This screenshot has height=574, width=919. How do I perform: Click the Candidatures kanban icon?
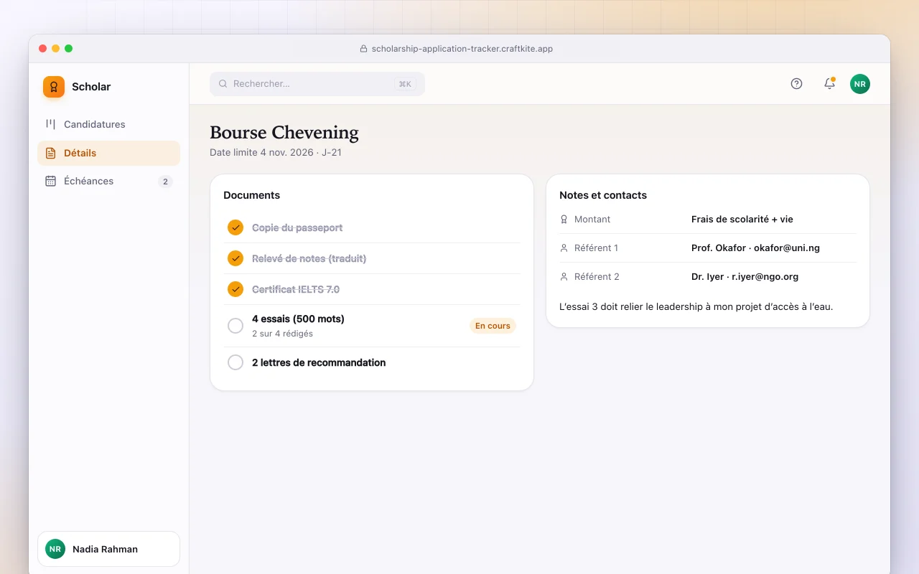pos(50,124)
